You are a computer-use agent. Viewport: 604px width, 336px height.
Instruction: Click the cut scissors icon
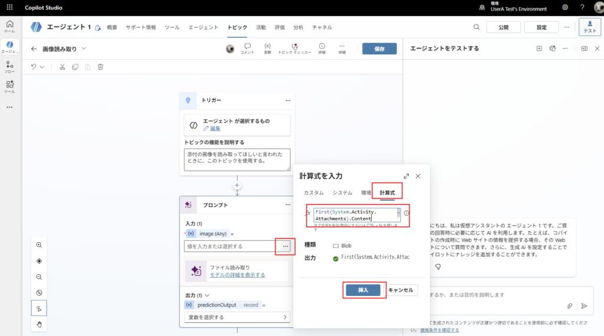pyautogui.click(x=62, y=67)
